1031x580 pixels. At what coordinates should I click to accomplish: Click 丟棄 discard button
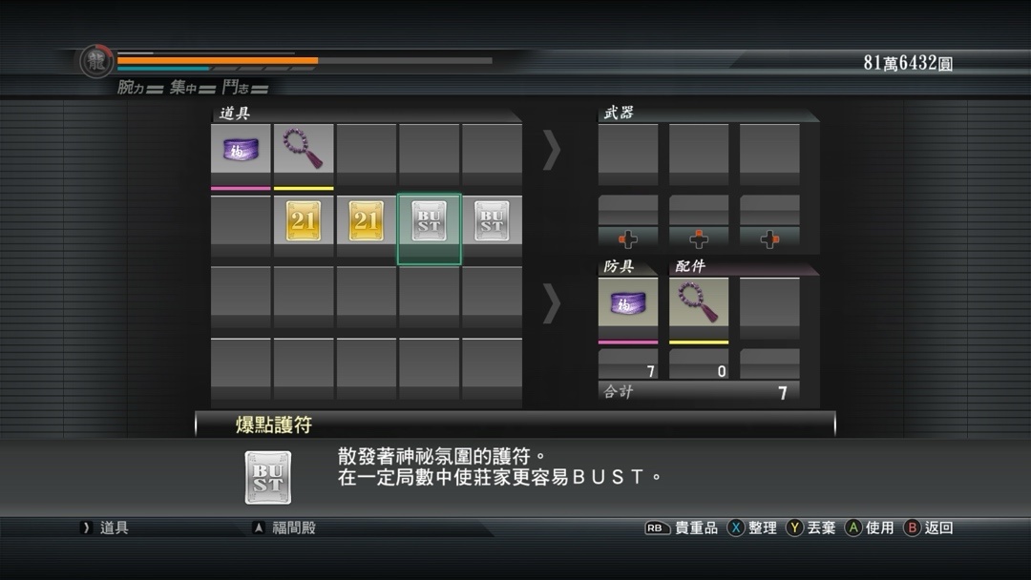[810, 528]
